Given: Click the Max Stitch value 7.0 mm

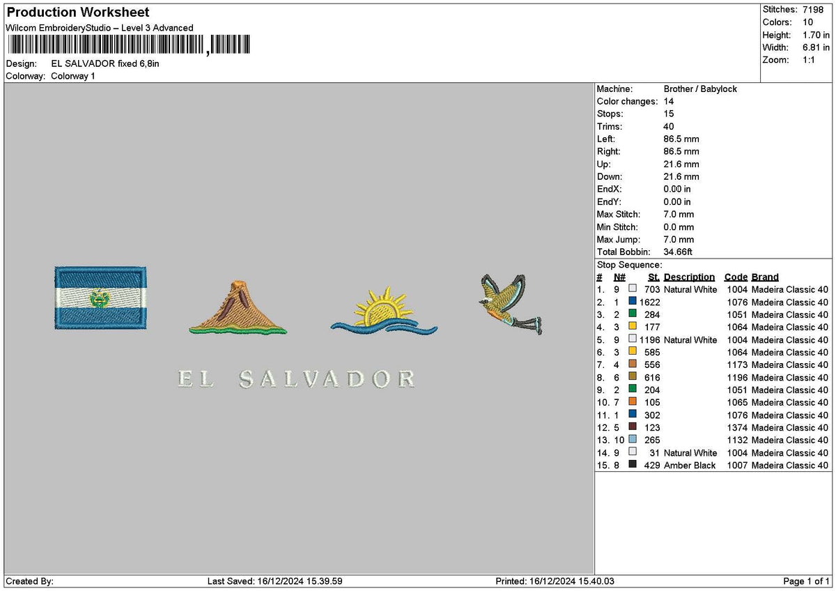Looking at the screenshot, I should coord(679,215).
